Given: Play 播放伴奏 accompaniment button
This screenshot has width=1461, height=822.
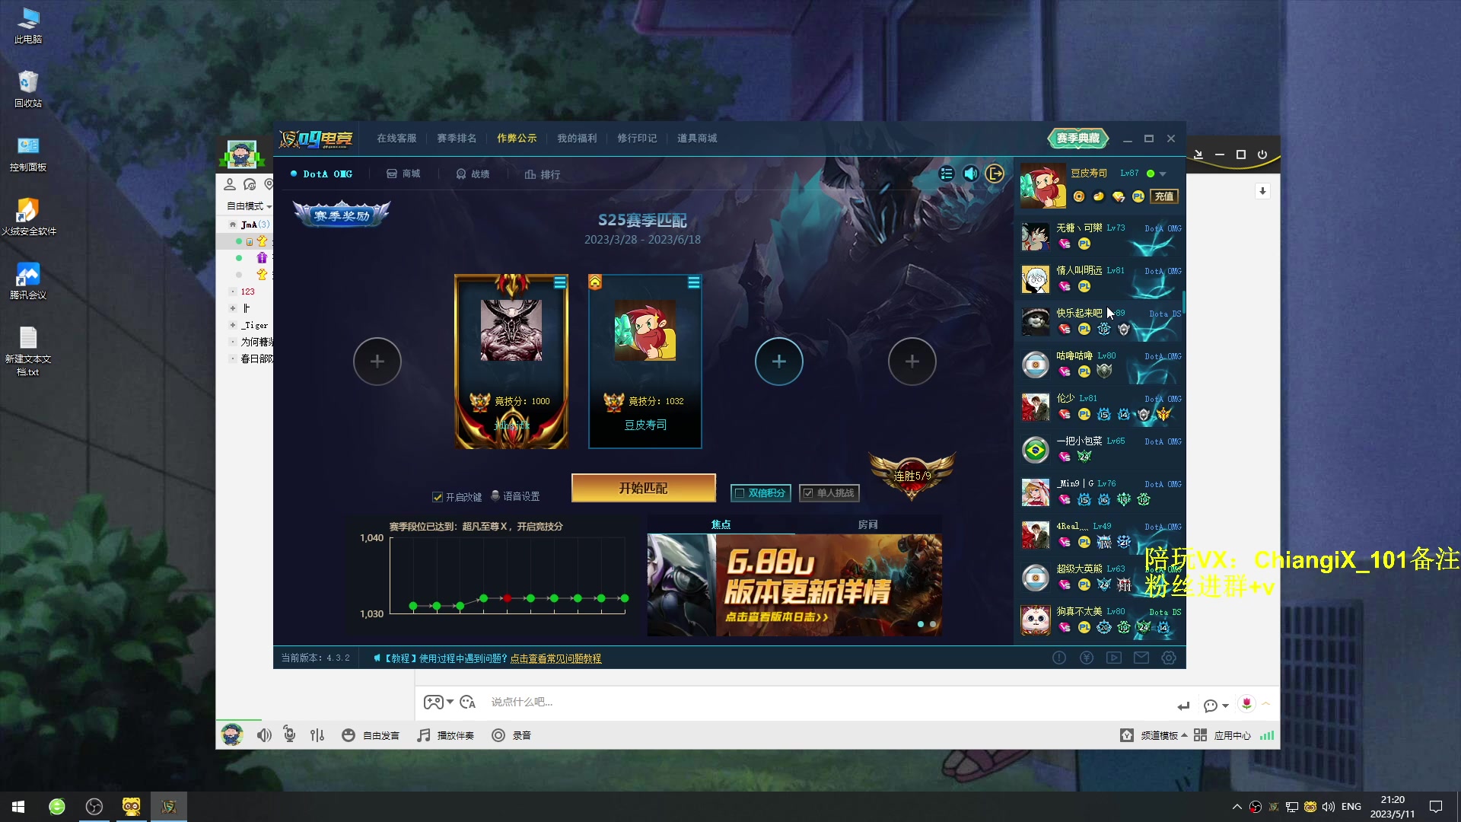Looking at the screenshot, I should [445, 735].
